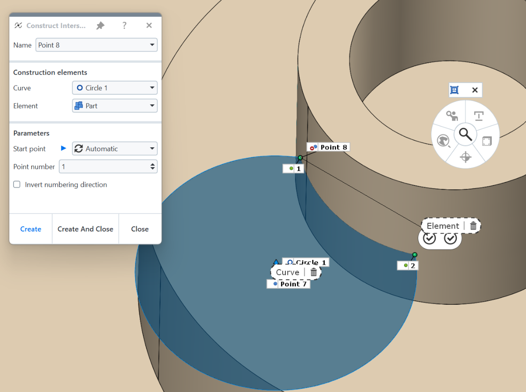Remove the Element selection via trash icon

(473, 226)
